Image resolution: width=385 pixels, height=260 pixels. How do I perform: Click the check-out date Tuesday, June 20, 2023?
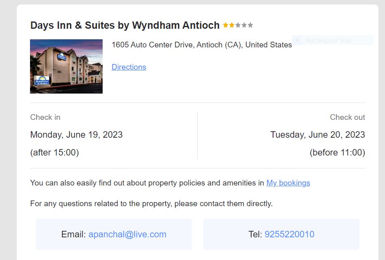[317, 134]
